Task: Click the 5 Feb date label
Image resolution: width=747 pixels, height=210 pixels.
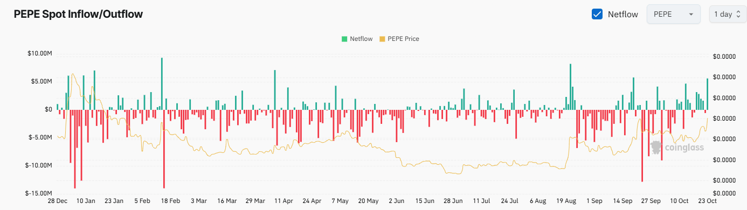Action: click(x=142, y=201)
